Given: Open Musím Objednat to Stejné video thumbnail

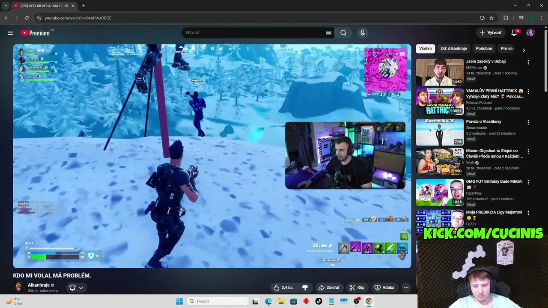Looking at the screenshot, I should point(440,162).
